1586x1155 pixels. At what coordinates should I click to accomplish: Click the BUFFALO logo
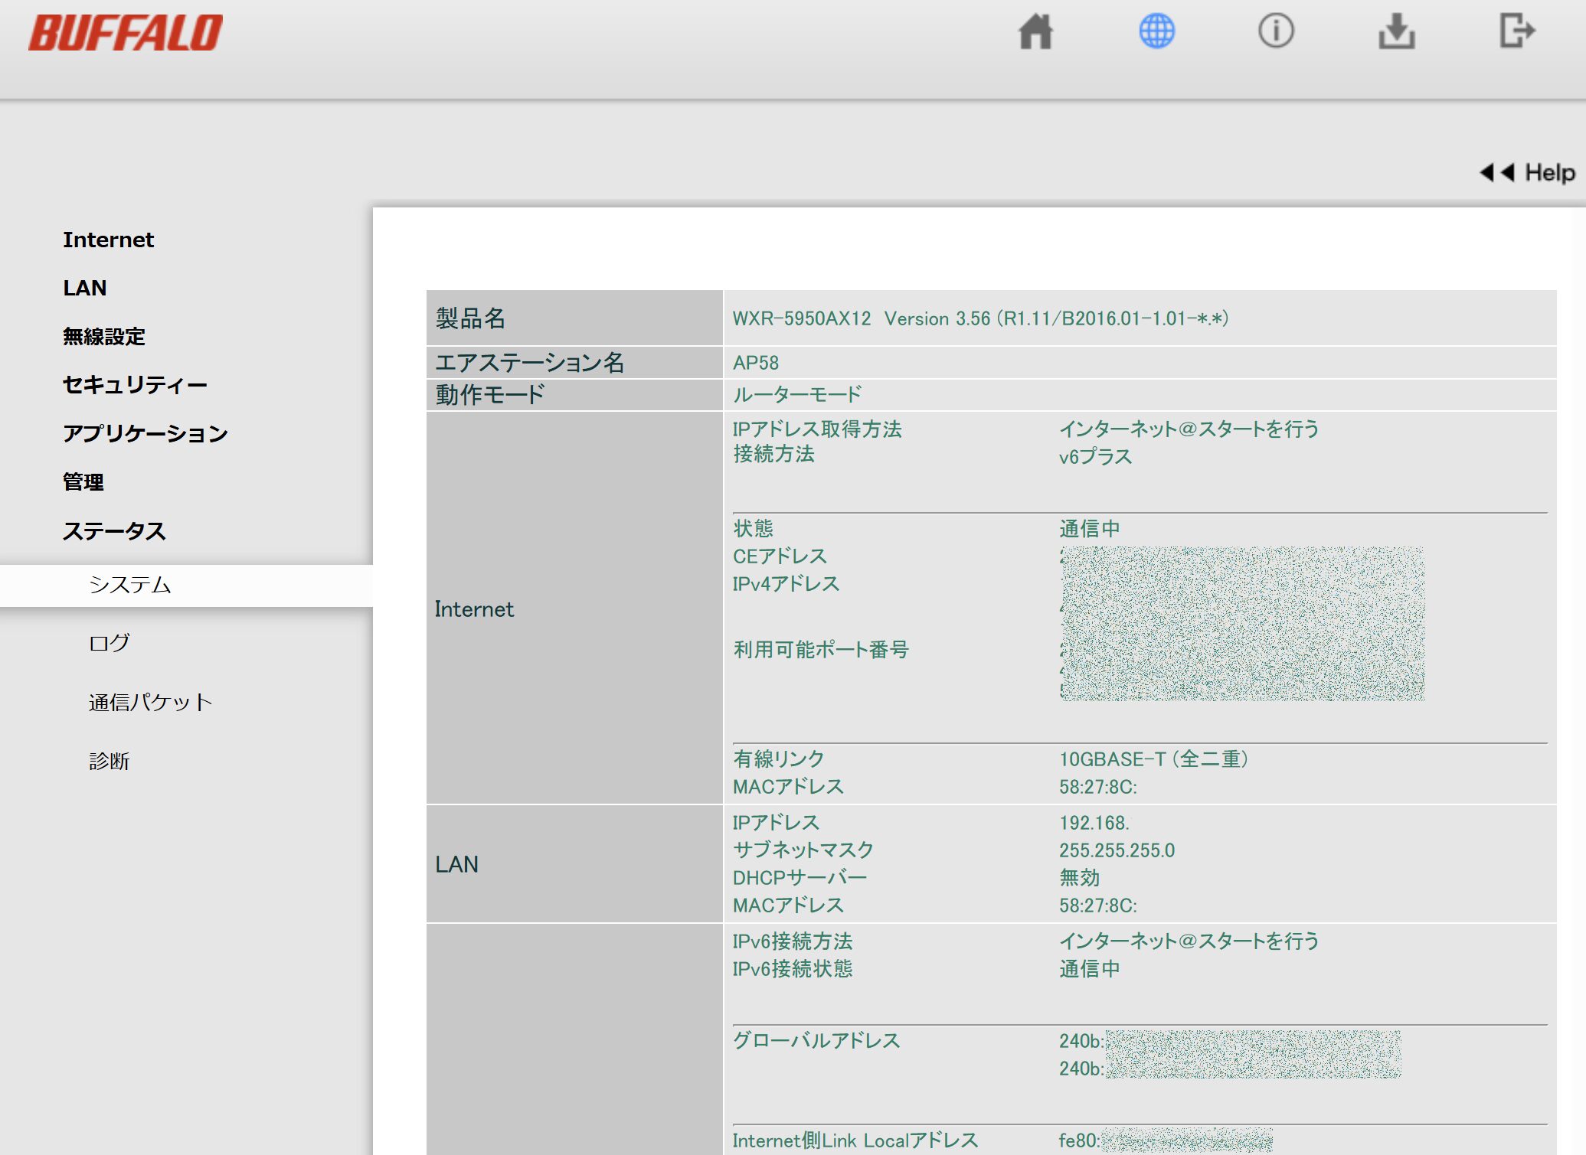(x=126, y=33)
